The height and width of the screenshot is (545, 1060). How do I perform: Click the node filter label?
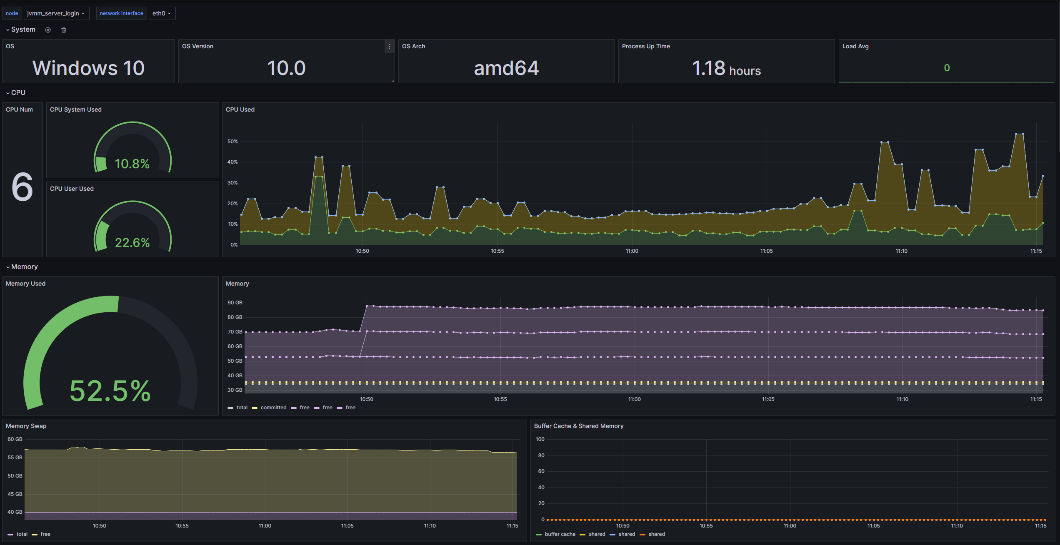(x=12, y=13)
